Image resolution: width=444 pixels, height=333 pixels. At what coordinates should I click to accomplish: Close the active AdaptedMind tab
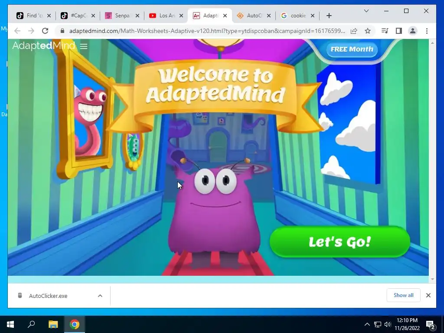pos(225,16)
